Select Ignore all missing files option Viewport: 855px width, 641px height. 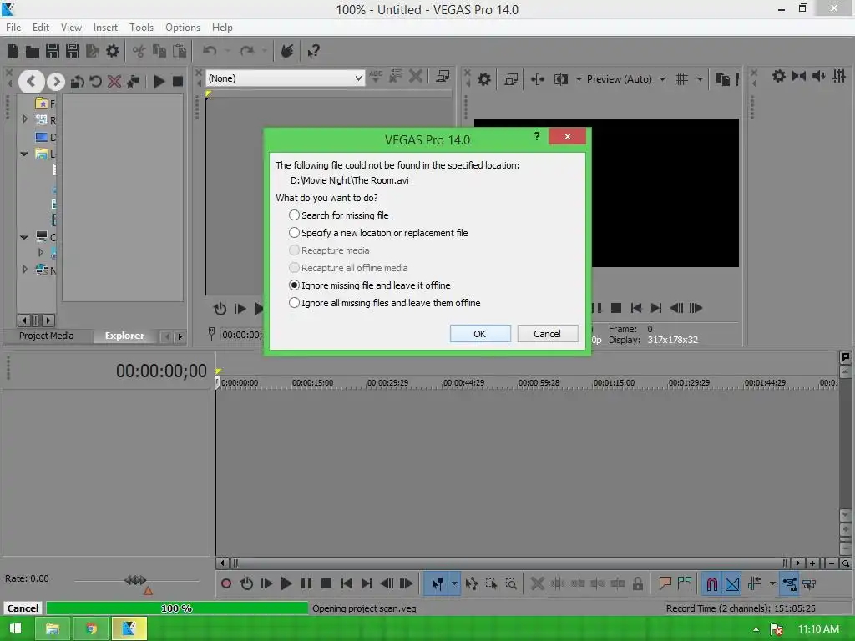384,302
